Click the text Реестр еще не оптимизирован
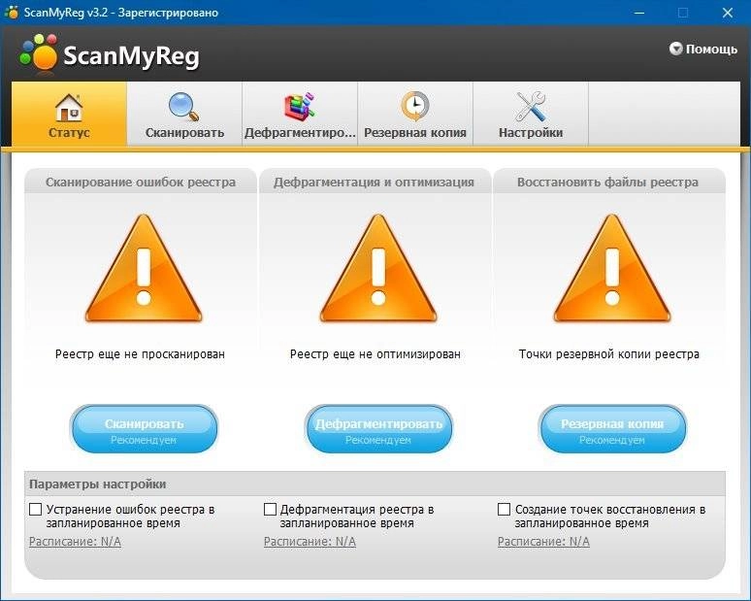Viewport: 751px width, 601px height. click(375, 354)
